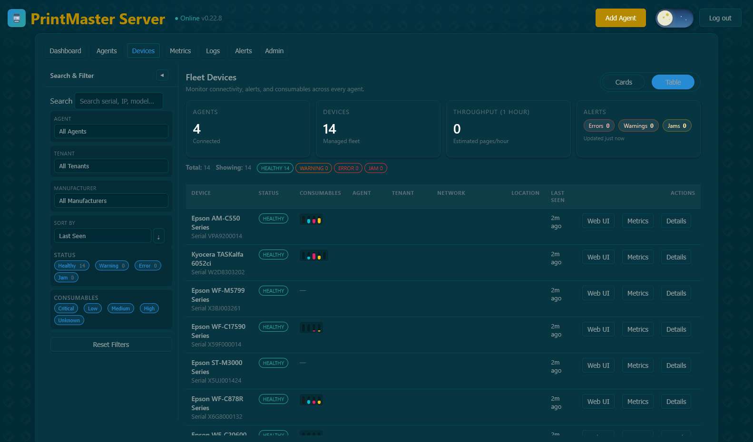753x442 pixels.
Task: Open the All Agents dropdown
Action: point(111,131)
